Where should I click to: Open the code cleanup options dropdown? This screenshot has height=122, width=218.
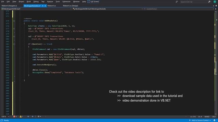tap(40, 117)
